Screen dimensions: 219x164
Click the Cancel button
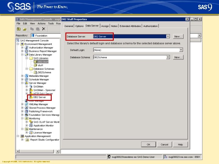click(x=164, y=145)
